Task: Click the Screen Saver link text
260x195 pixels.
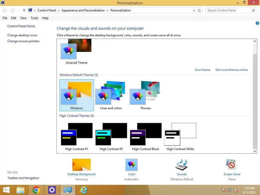Action: 232,174
